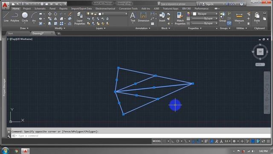Viewport: 273px width, 154px height.
Task: Go to the Reports ribbon tab
Action: tap(63, 9)
